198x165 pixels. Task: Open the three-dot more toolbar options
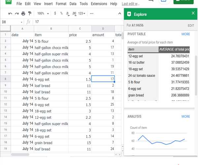[x=91, y=14]
